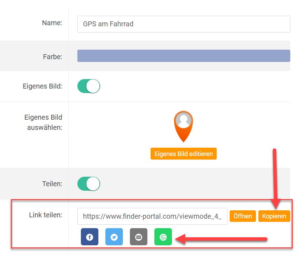Viewport: 299px width, 253px height.
Task: Open the Farbe color picker bar
Action: click(183, 56)
